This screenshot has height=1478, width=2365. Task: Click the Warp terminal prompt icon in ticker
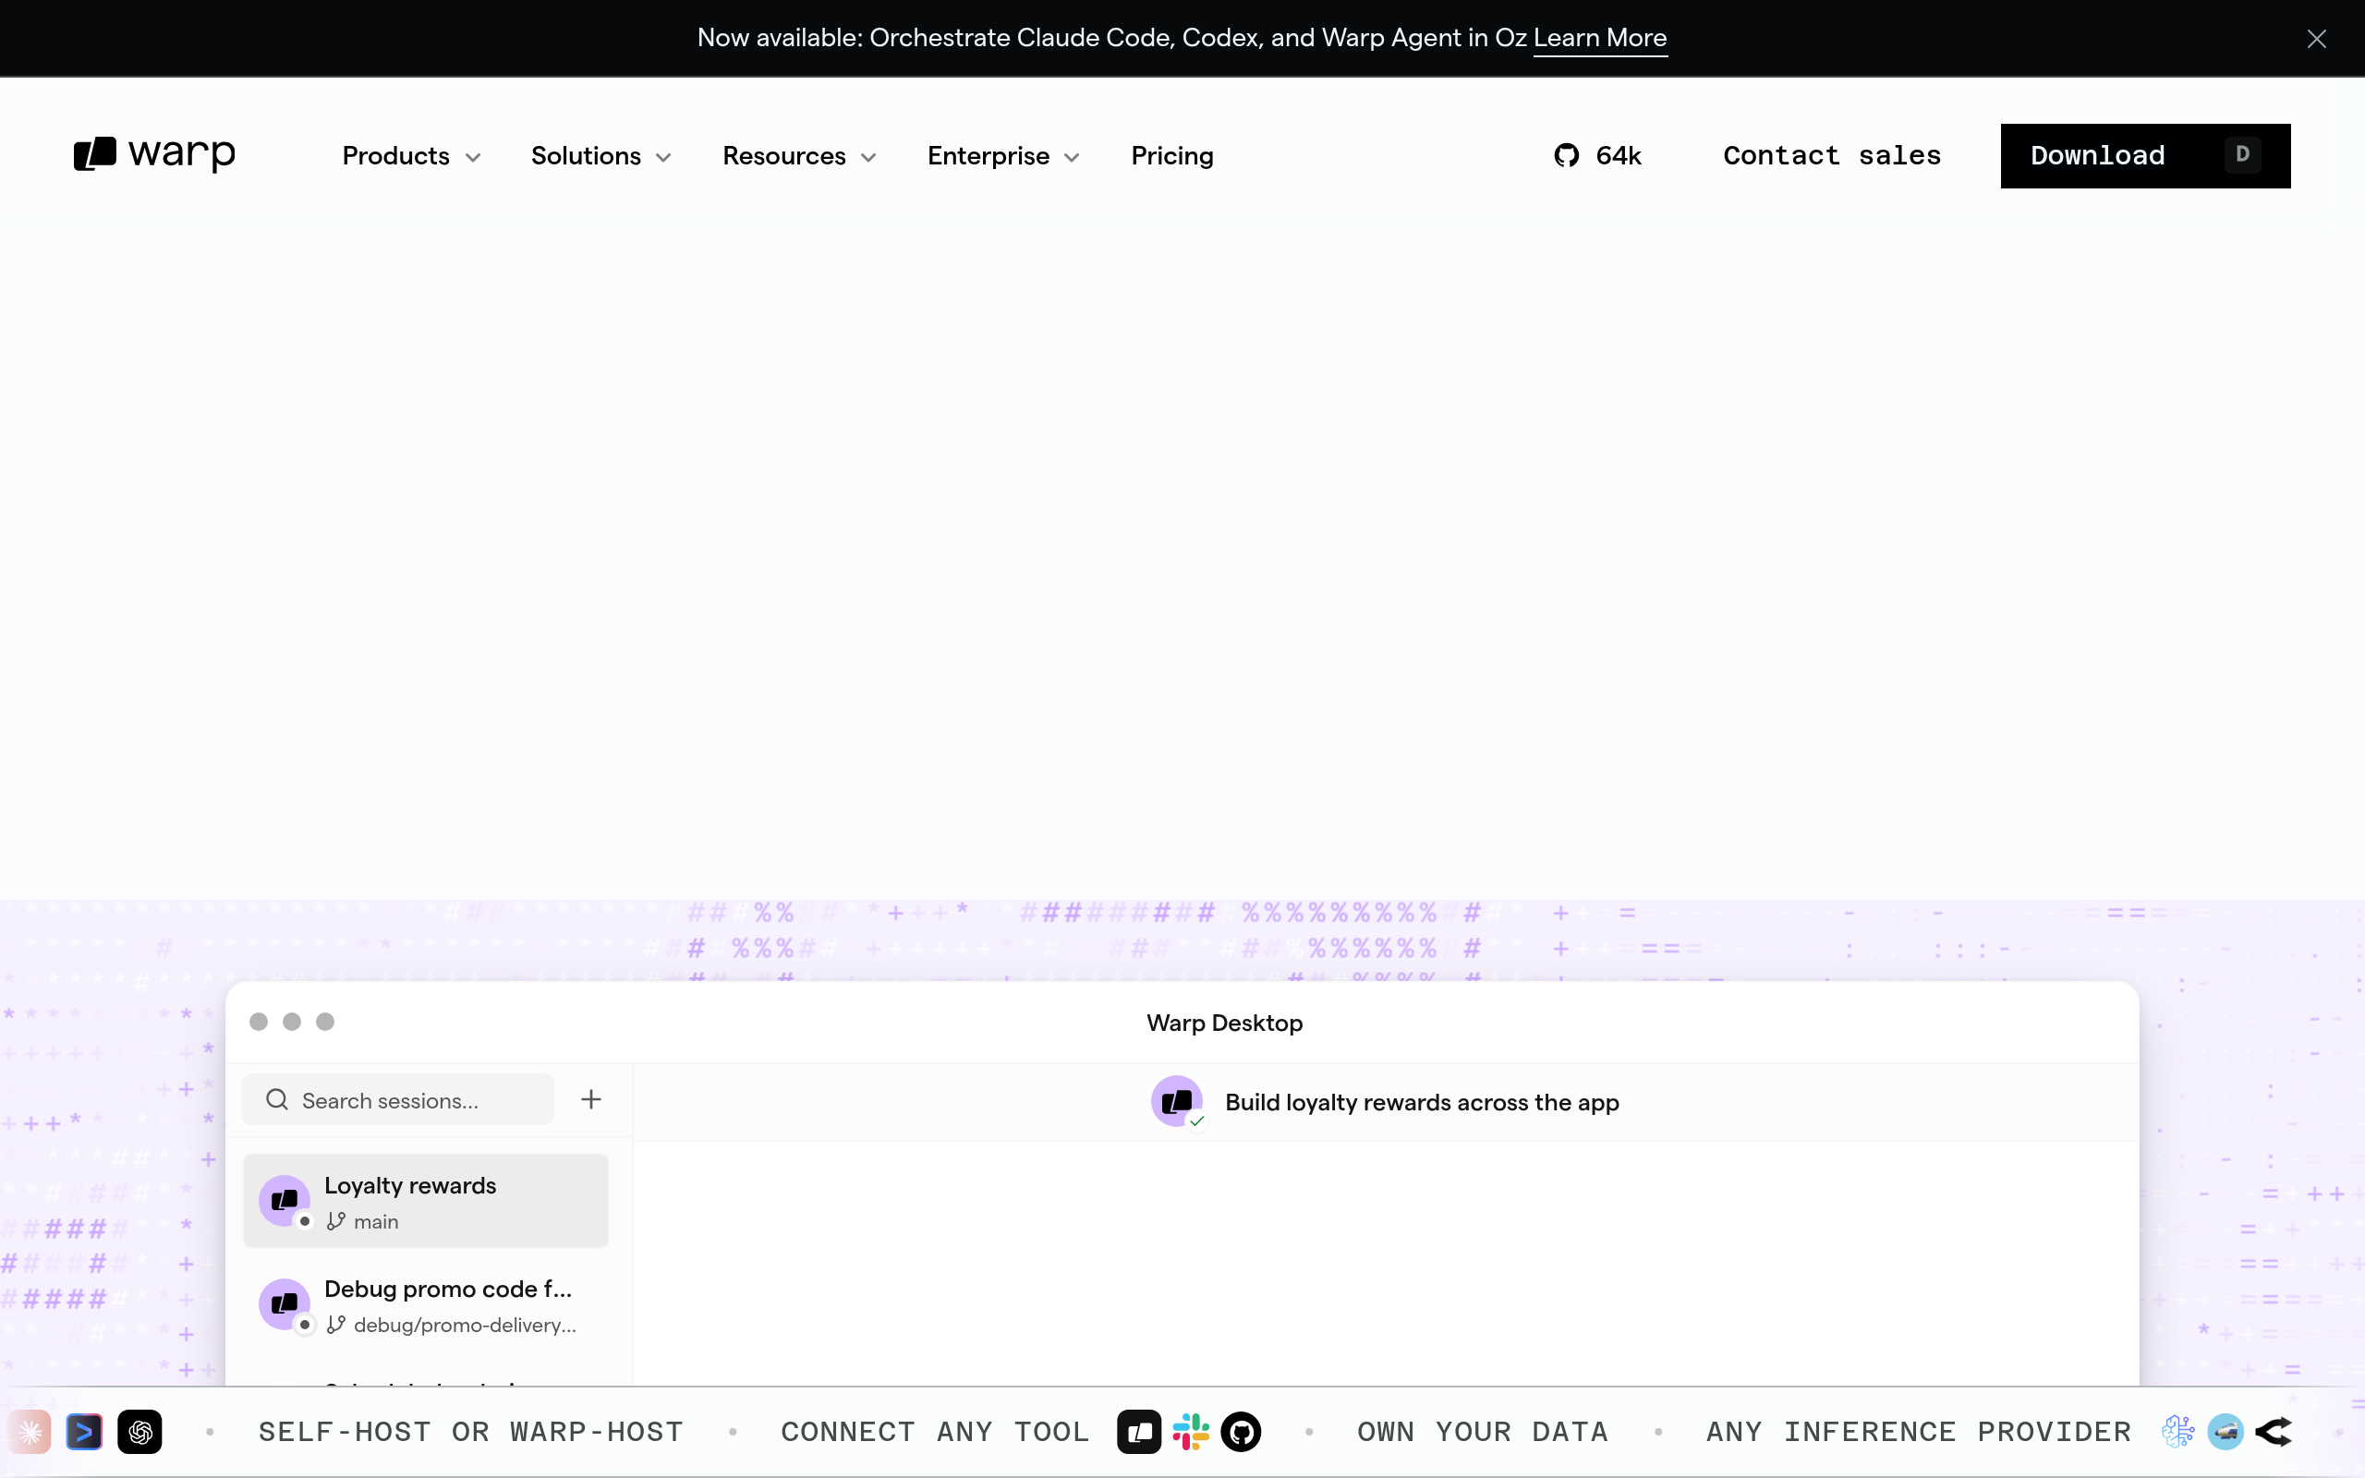84,1432
